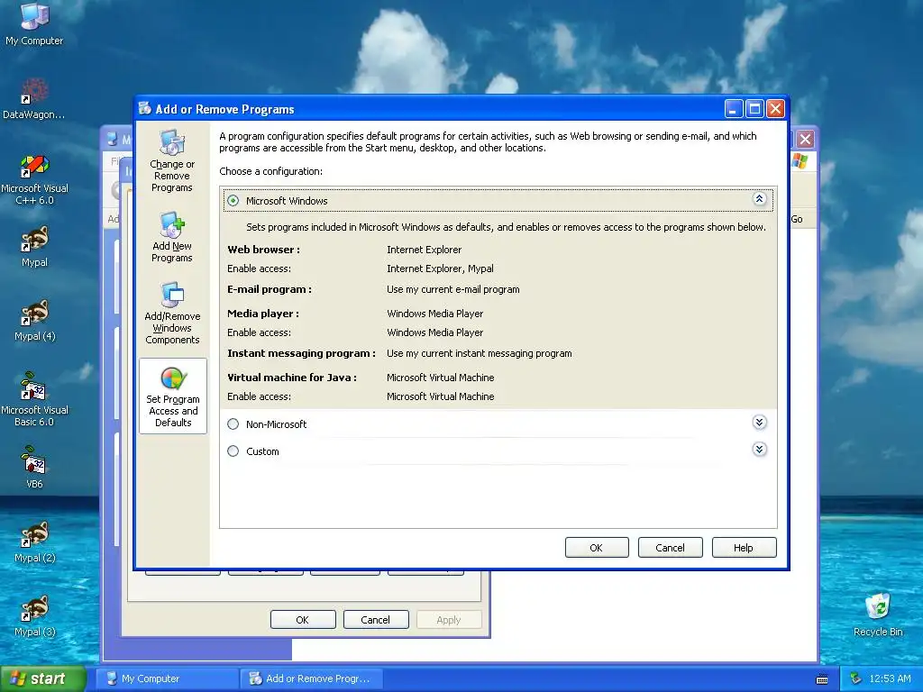This screenshot has width=923, height=692.
Task: Close the Add or Remove Programs window
Action: pos(775,109)
